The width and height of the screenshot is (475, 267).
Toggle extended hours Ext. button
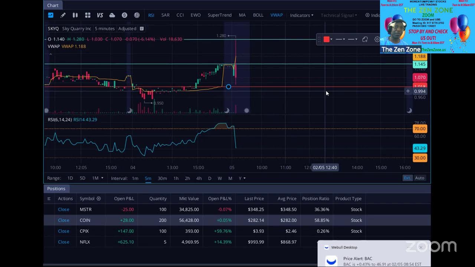point(407,178)
